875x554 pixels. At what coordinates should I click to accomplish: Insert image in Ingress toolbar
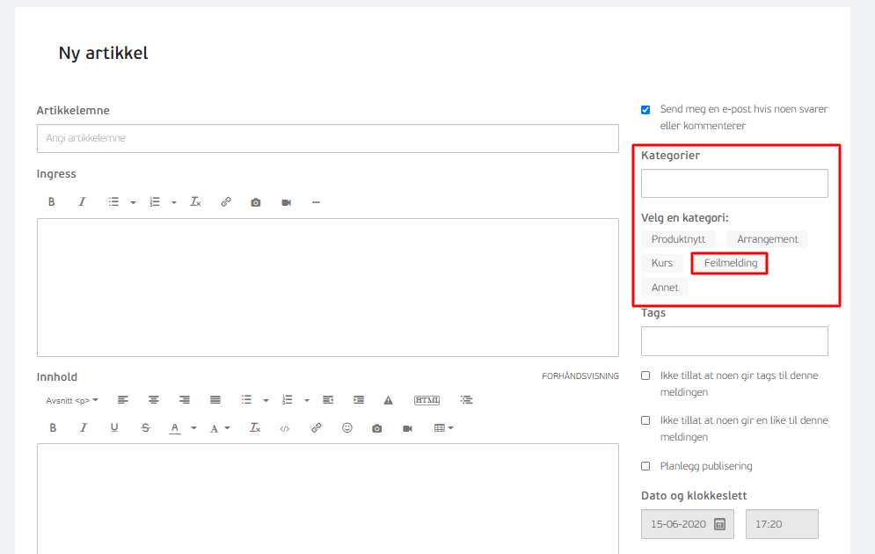pyautogui.click(x=256, y=202)
